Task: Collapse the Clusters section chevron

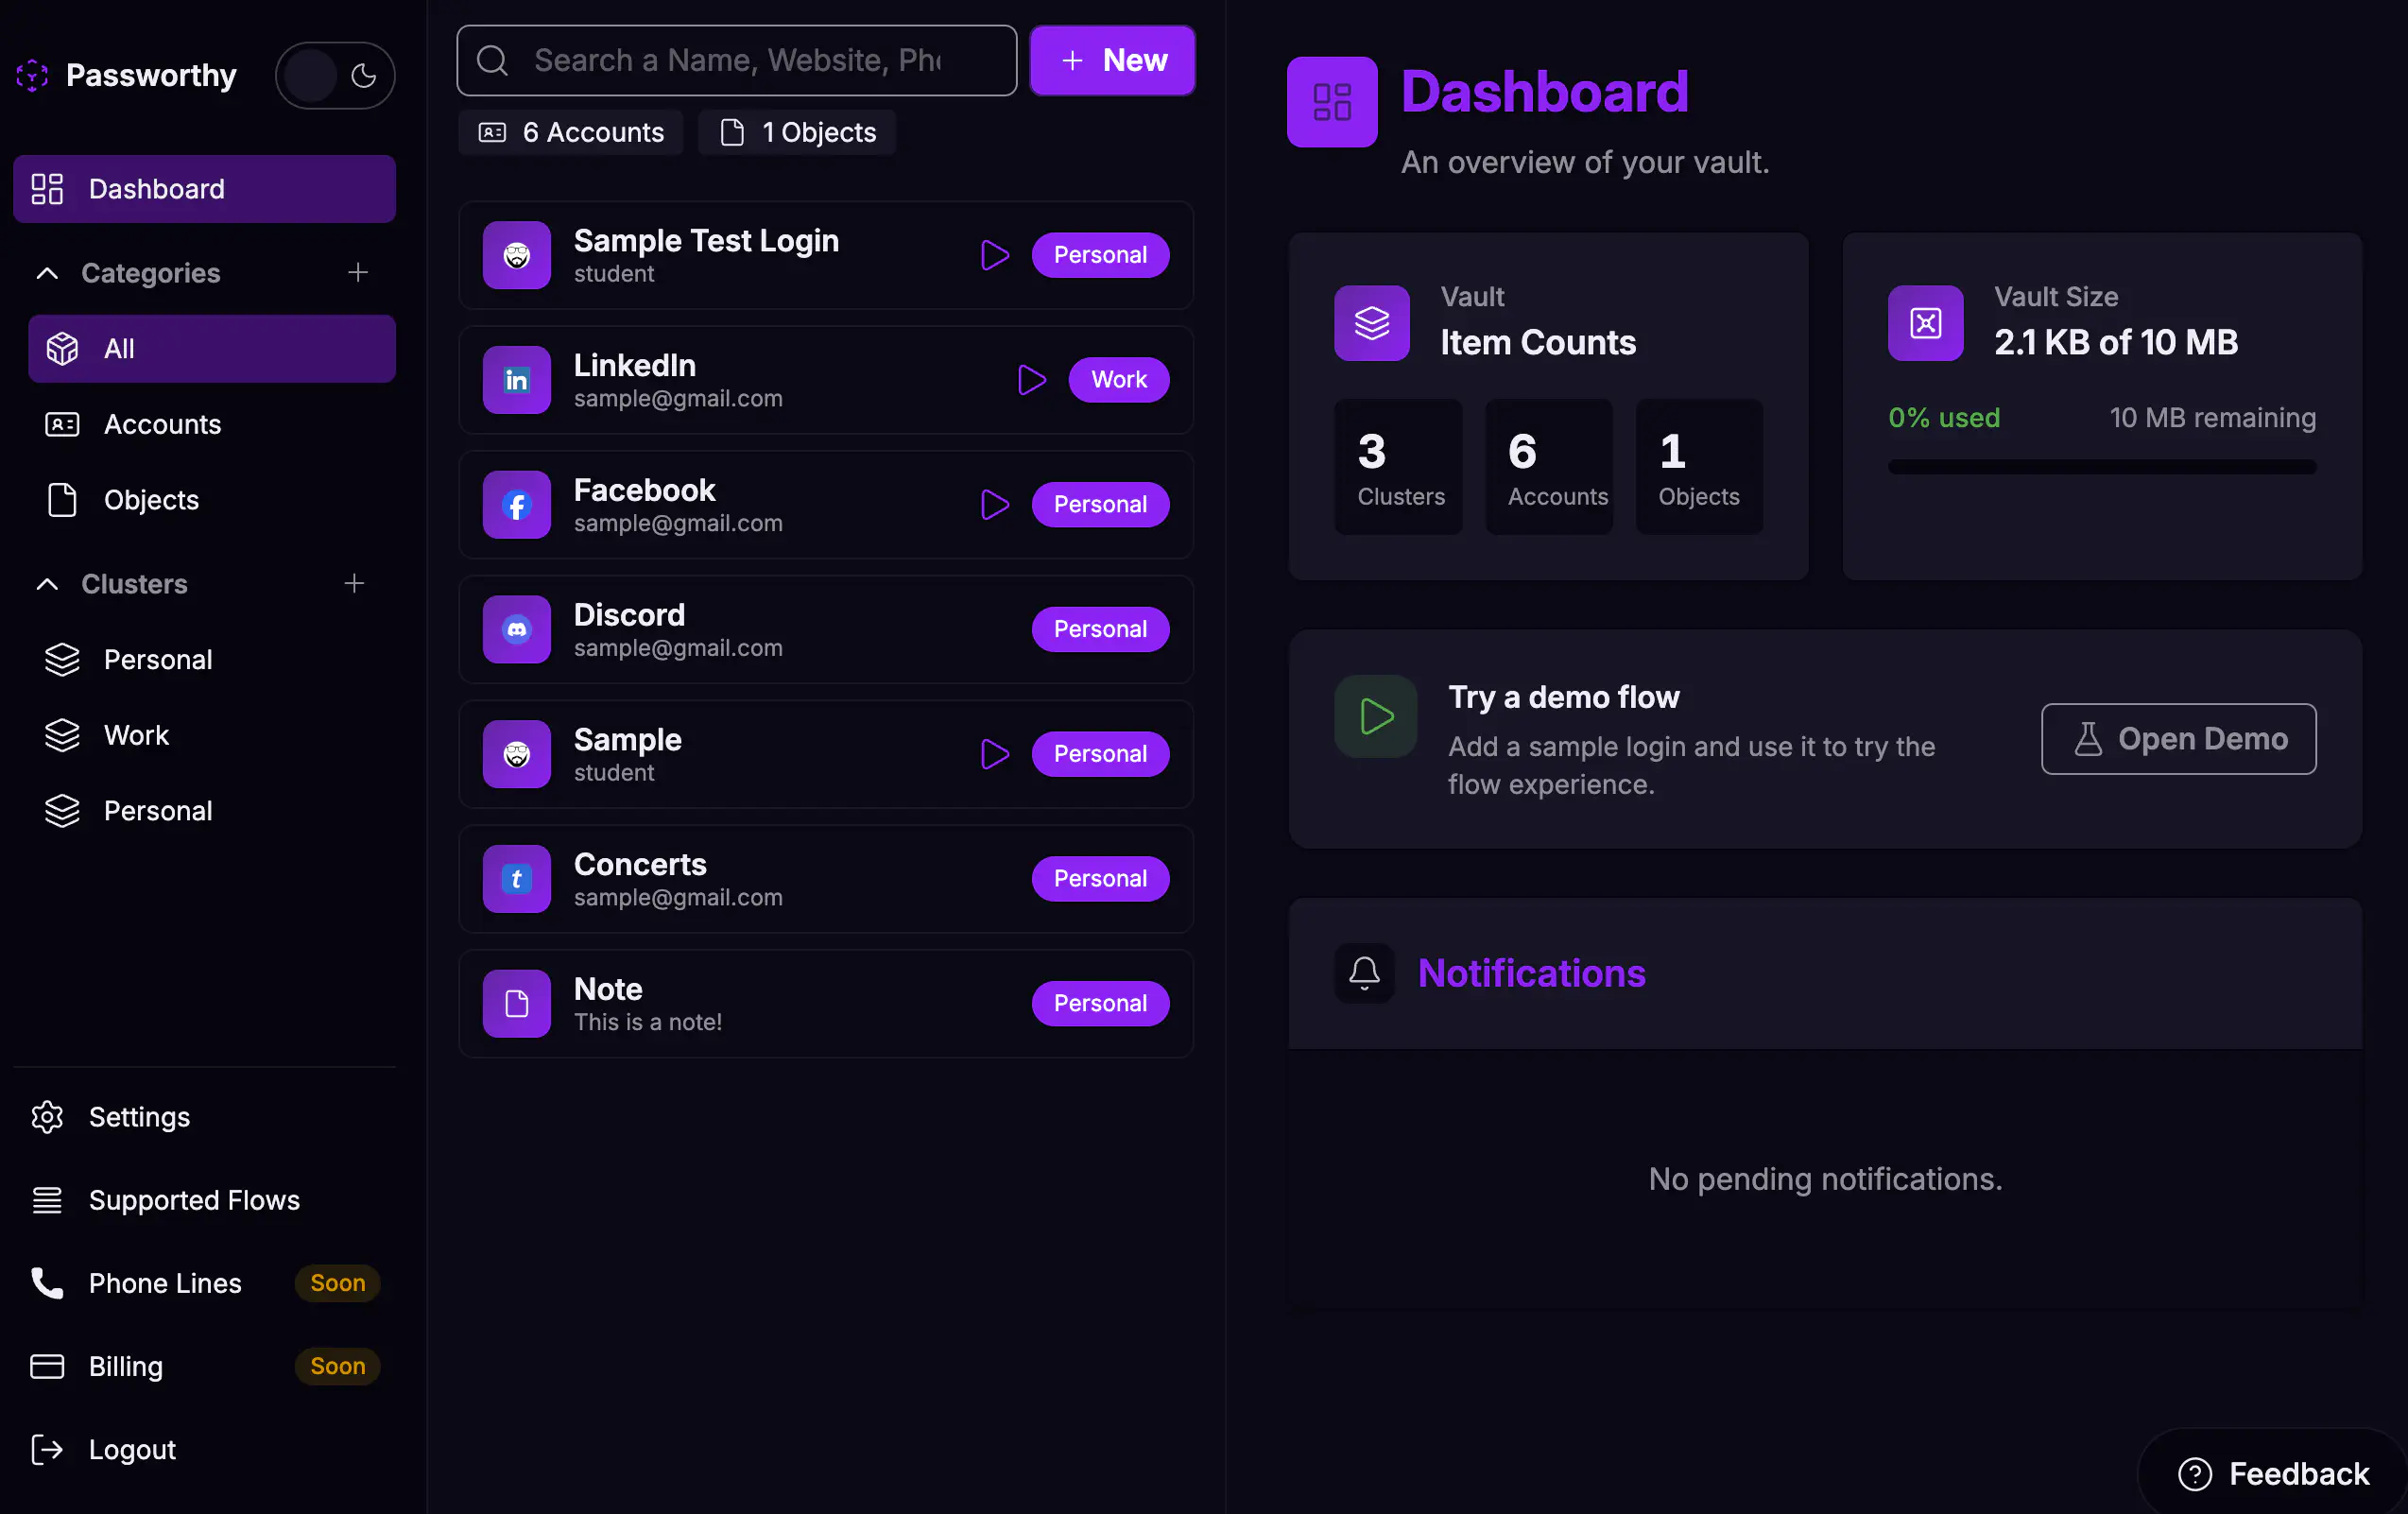Action: 47,584
